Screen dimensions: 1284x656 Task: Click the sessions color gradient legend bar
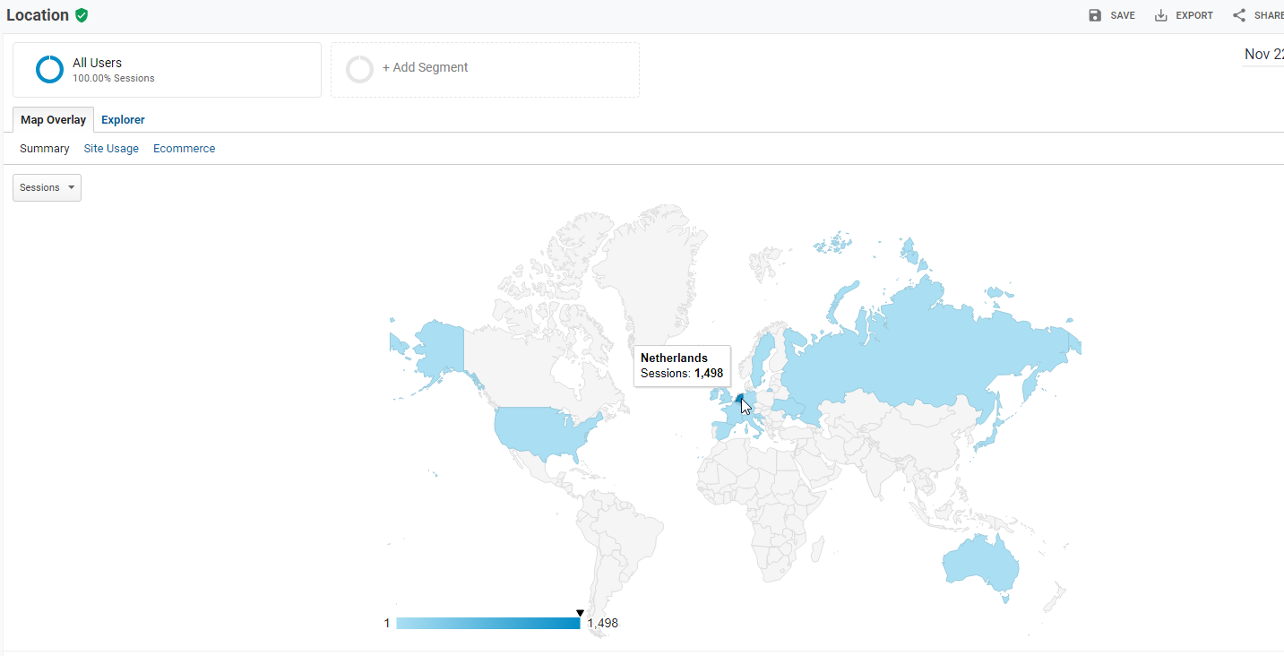pyautogui.click(x=487, y=623)
